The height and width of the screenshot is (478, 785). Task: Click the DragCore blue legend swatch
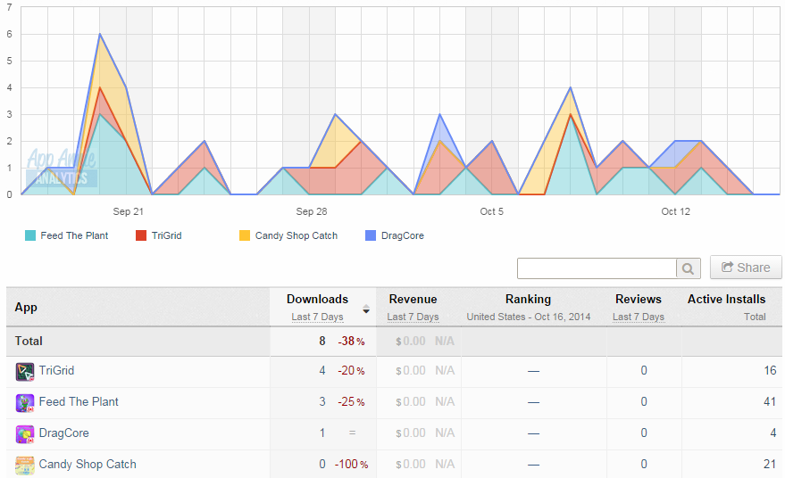pyautogui.click(x=371, y=235)
